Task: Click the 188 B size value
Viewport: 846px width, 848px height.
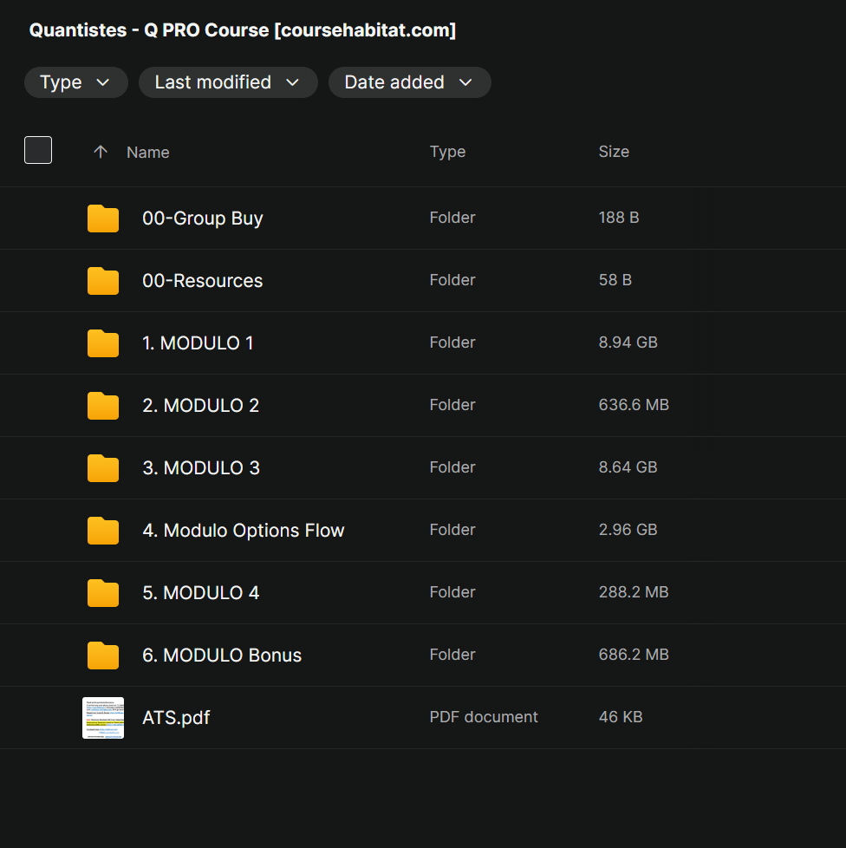Action: coord(618,218)
